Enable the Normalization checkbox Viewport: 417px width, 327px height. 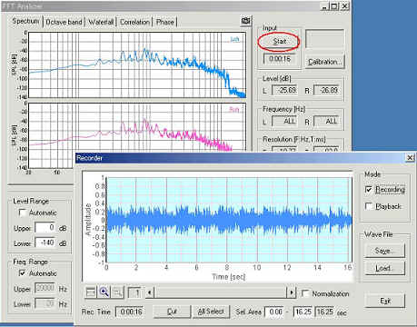[305, 293]
